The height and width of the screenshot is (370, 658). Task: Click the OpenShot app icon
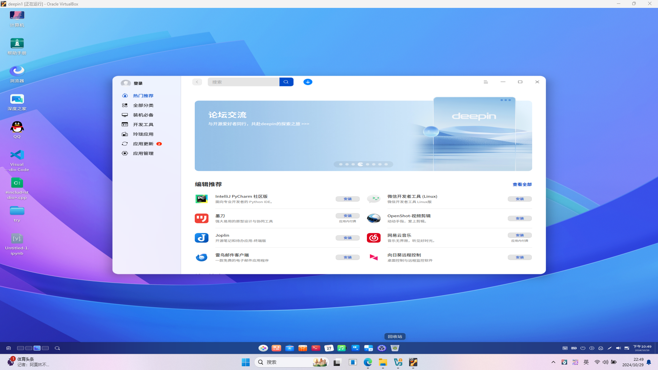pos(374,218)
